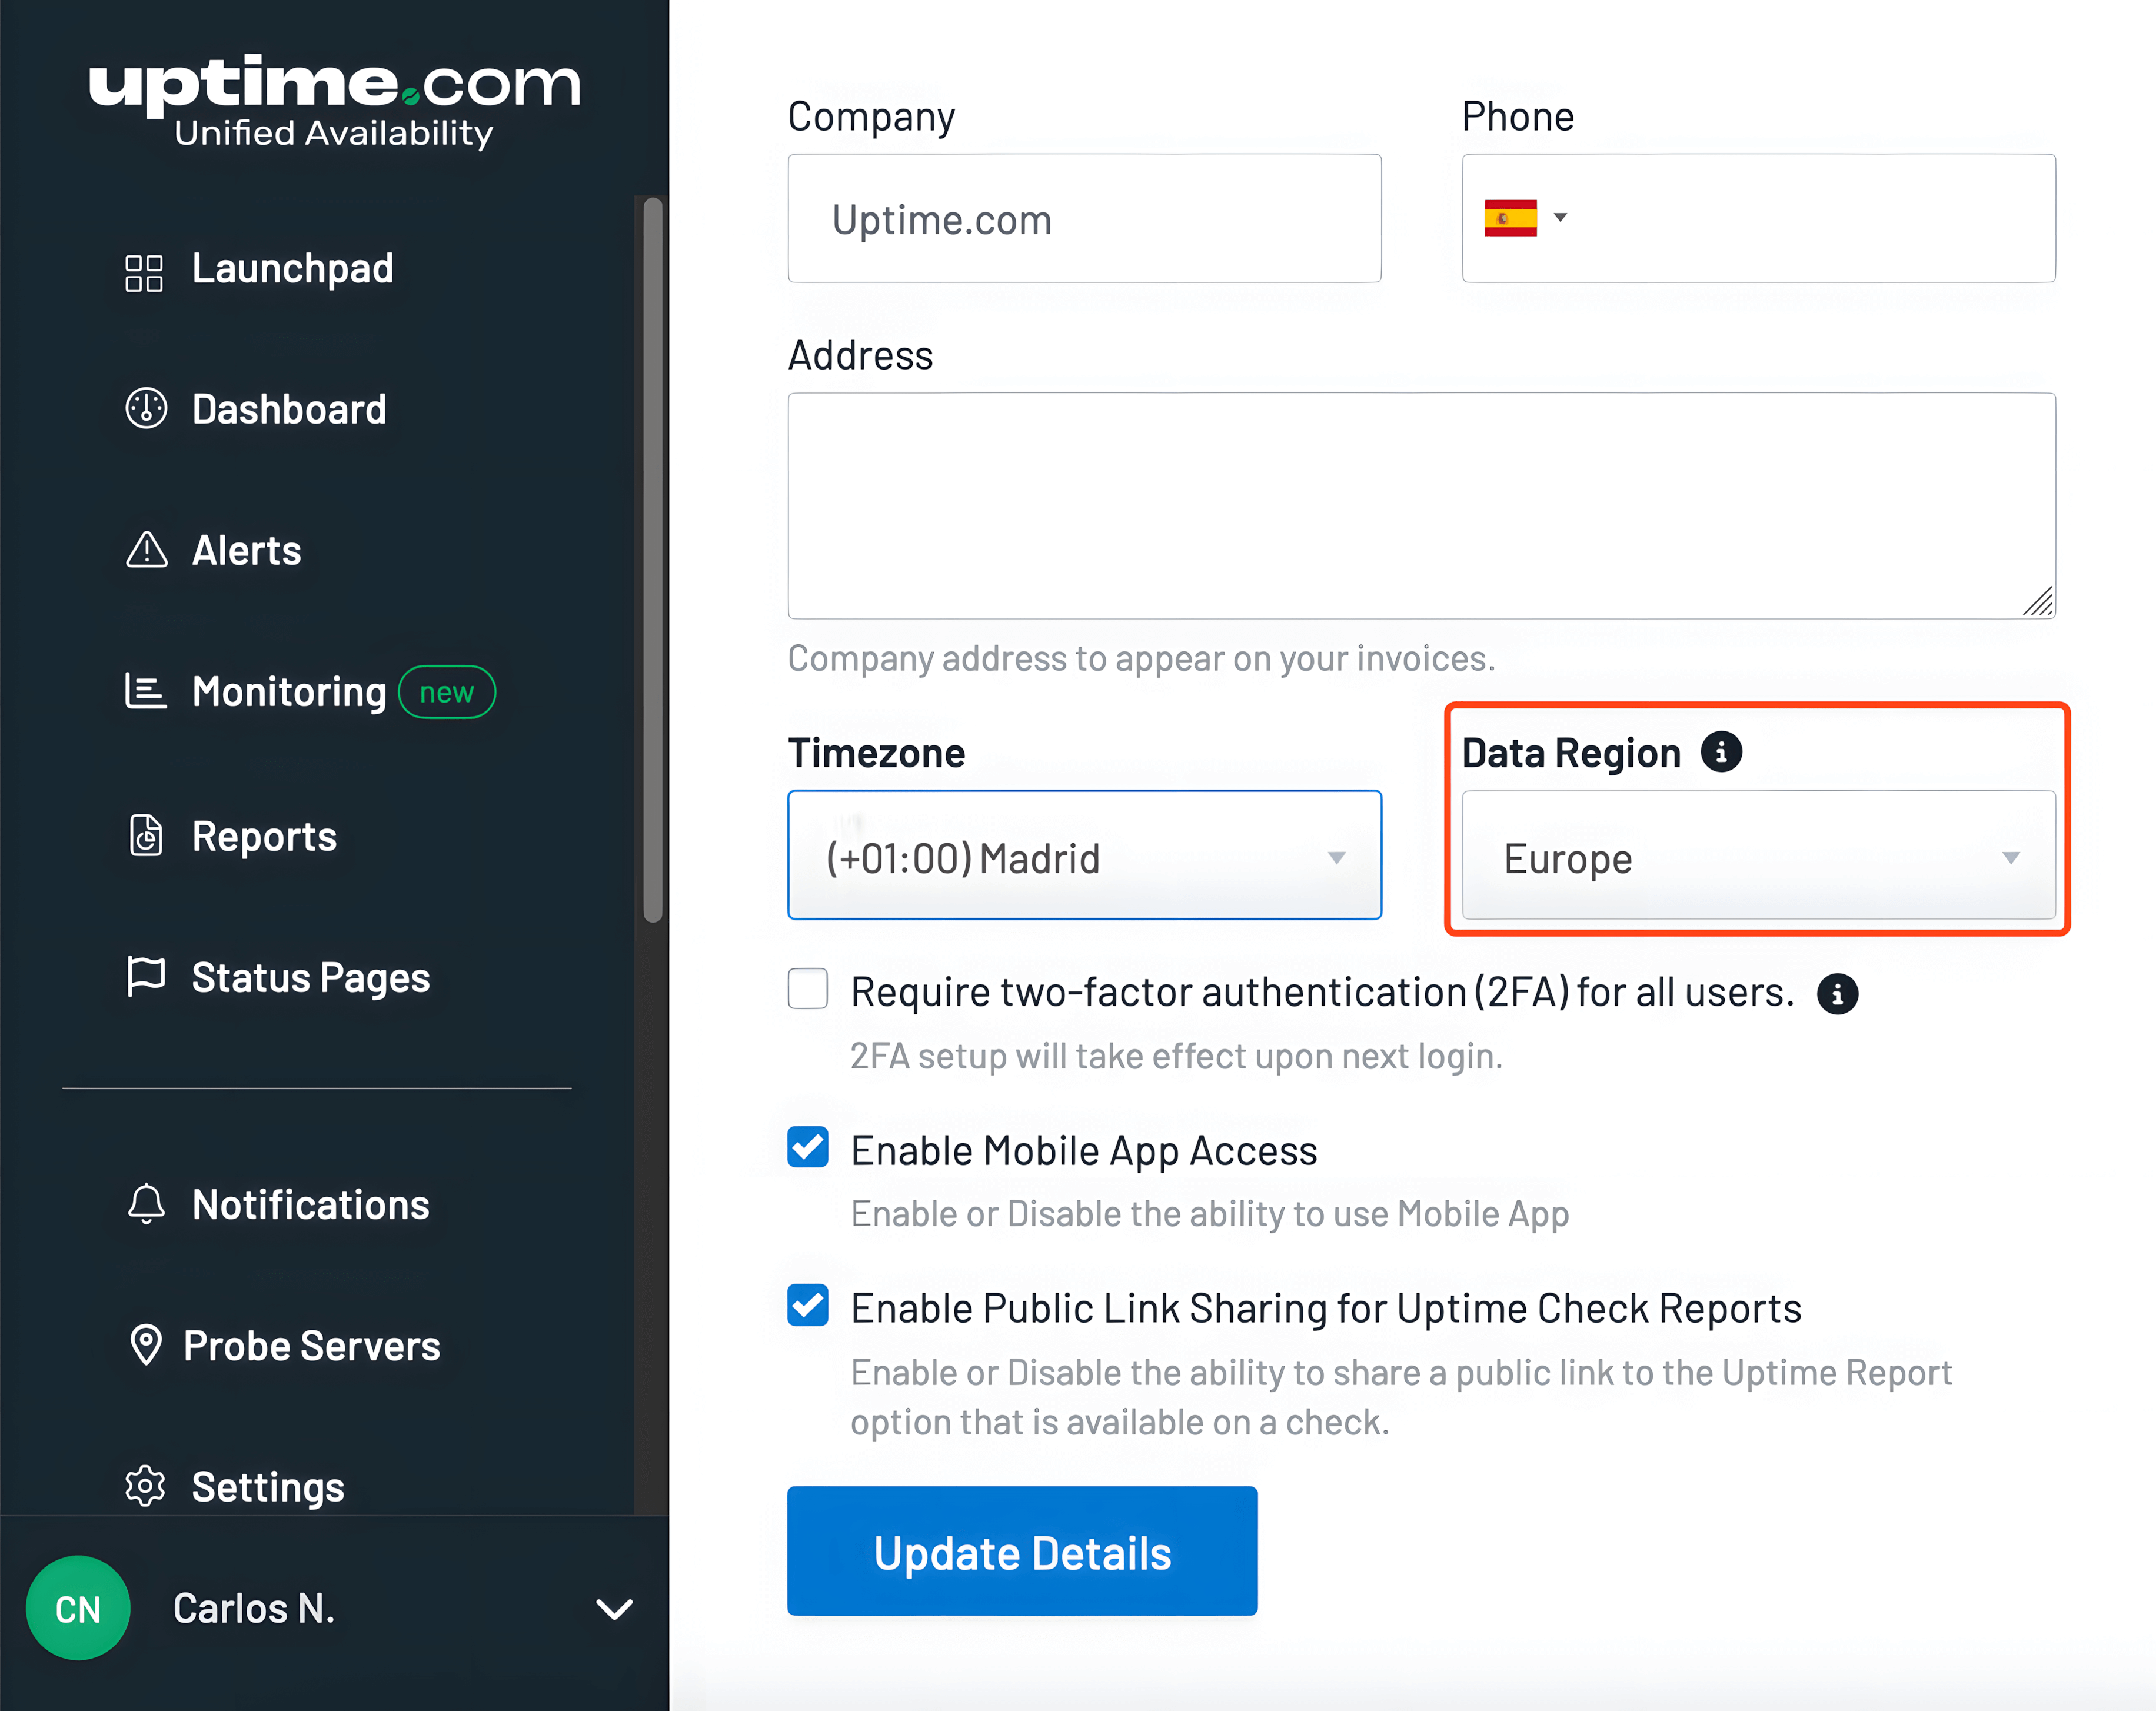Click the Launchpad grid icon
The width and height of the screenshot is (2156, 1711).
144,272
